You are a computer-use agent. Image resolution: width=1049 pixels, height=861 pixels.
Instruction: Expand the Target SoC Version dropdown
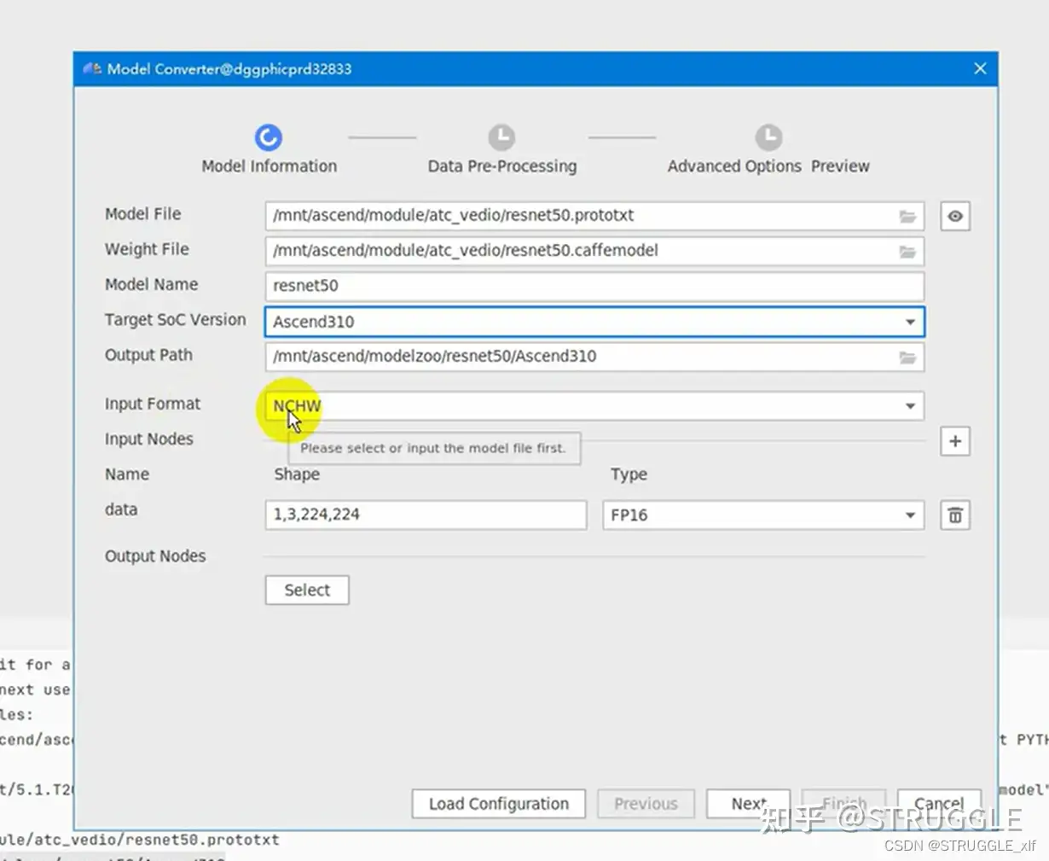(x=910, y=322)
